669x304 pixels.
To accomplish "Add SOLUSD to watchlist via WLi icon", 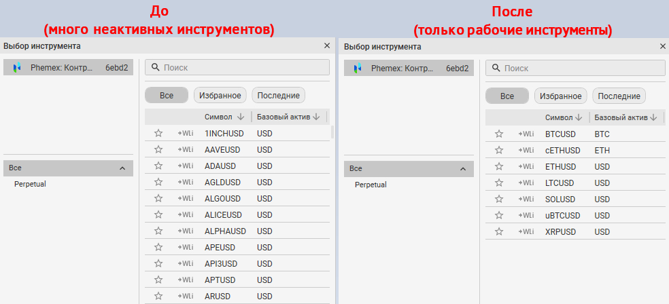I will click(526, 199).
